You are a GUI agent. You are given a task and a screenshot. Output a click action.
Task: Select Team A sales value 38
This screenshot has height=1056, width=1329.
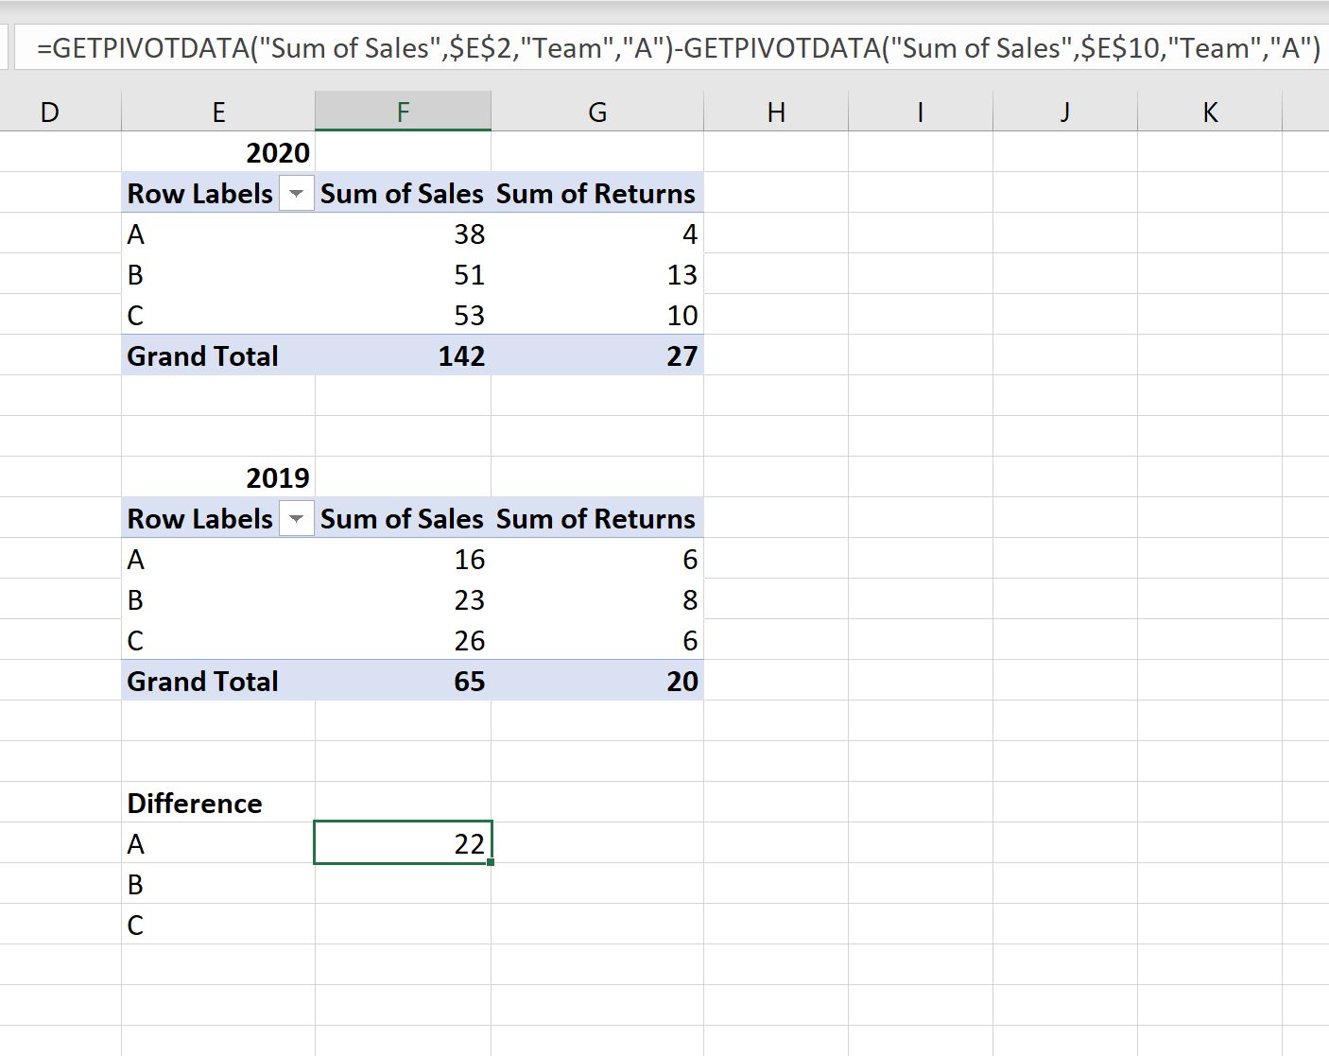(404, 234)
